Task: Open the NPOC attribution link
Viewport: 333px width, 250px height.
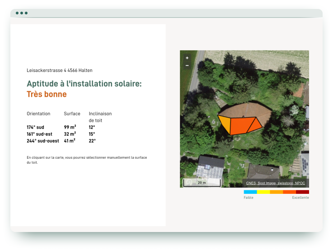Action: pos(300,183)
